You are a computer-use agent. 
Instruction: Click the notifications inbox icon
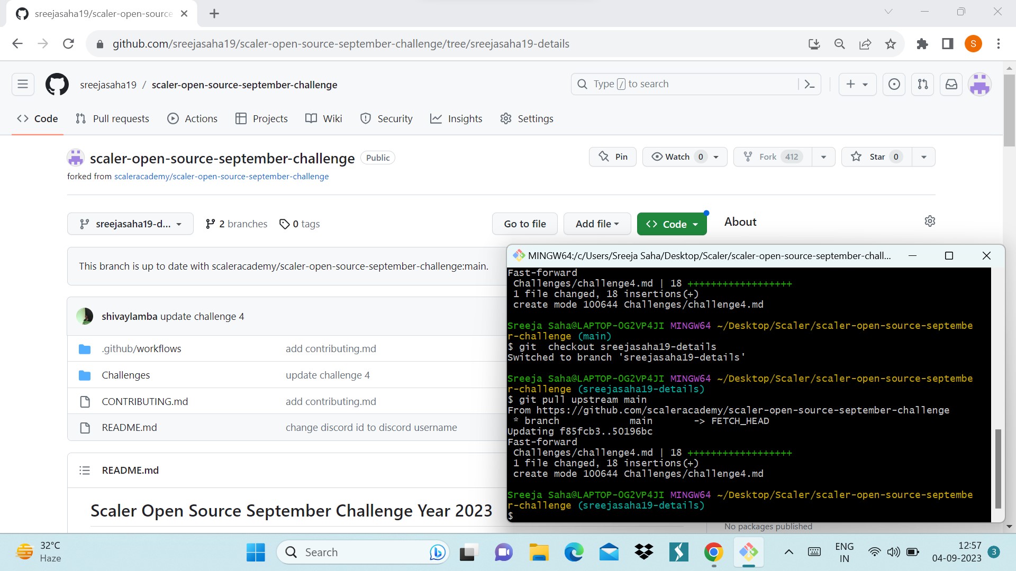[x=950, y=84]
